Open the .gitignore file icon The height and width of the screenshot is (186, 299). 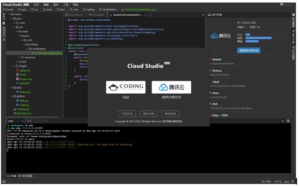pyautogui.click(x=17, y=70)
